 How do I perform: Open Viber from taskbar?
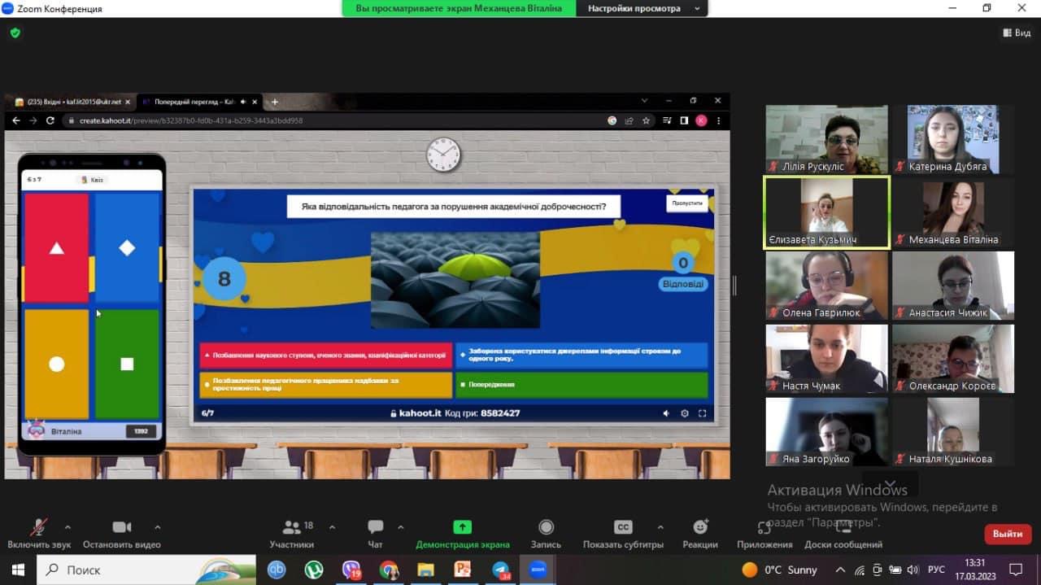[x=351, y=570]
